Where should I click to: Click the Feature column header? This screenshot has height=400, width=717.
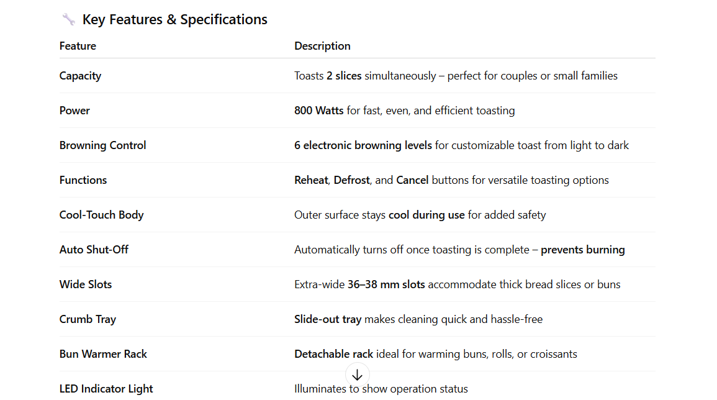click(x=78, y=46)
